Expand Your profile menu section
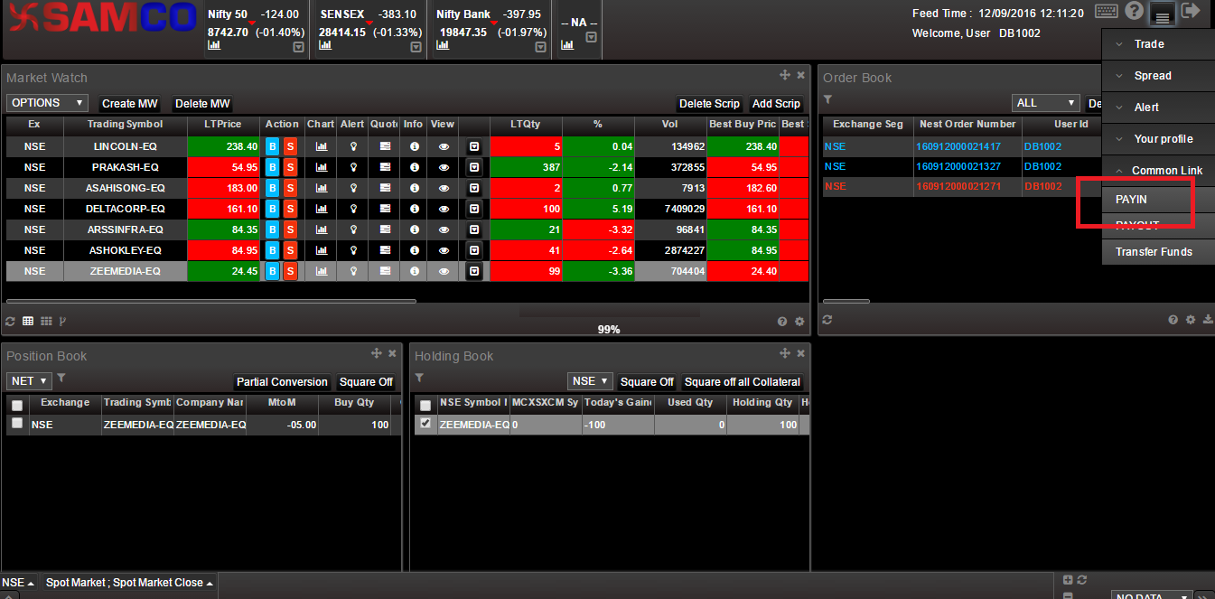The width and height of the screenshot is (1215, 599). [1158, 139]
